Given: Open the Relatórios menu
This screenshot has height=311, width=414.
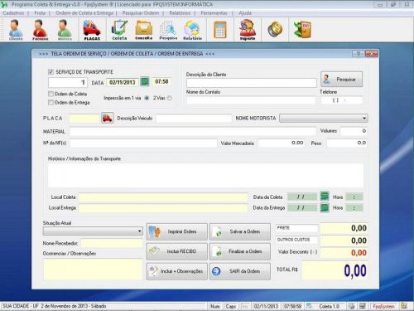Looking at the screenshot, I should click(180, 13).
